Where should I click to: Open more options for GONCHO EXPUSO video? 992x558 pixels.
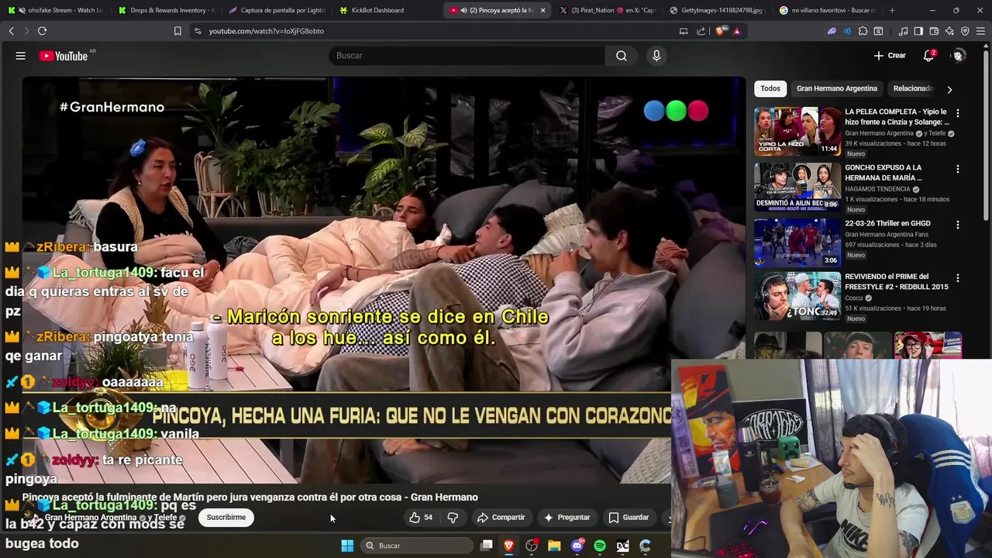[x=957, y=169]
